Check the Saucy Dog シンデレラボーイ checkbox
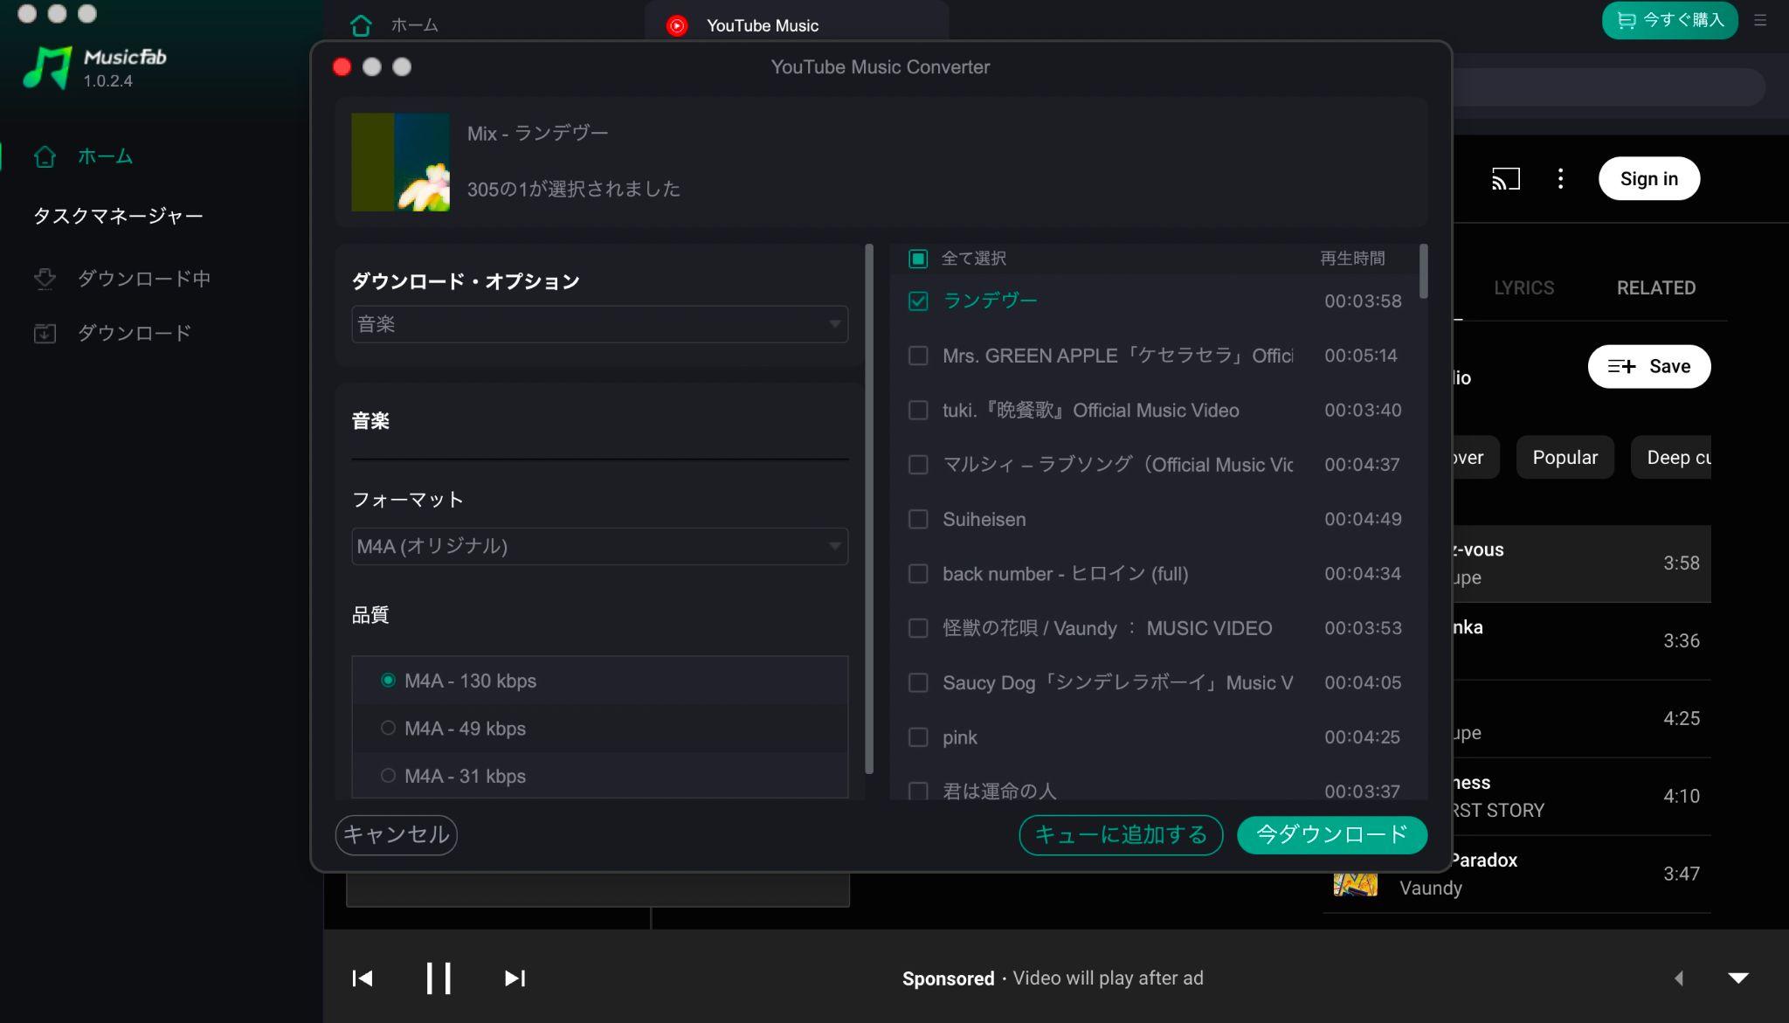The image size is (1789, 1023). (917, 682)
